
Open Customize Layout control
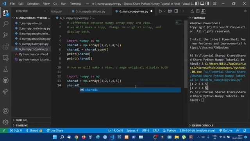(214, 4)
